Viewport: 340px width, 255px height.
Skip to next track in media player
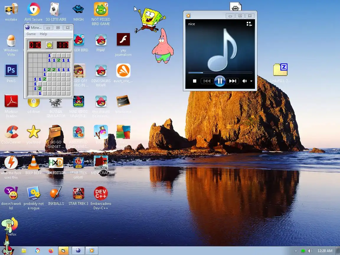tap(233, 81)
